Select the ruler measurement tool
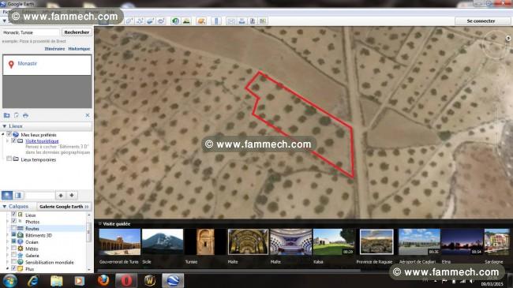513x288 pixels. click(x=216, y=21)
